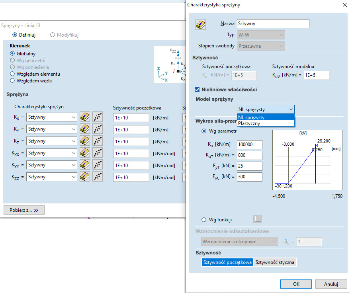Choose the Wg funkcji radio button
350x293 pixels.
(x=204, y=220)
